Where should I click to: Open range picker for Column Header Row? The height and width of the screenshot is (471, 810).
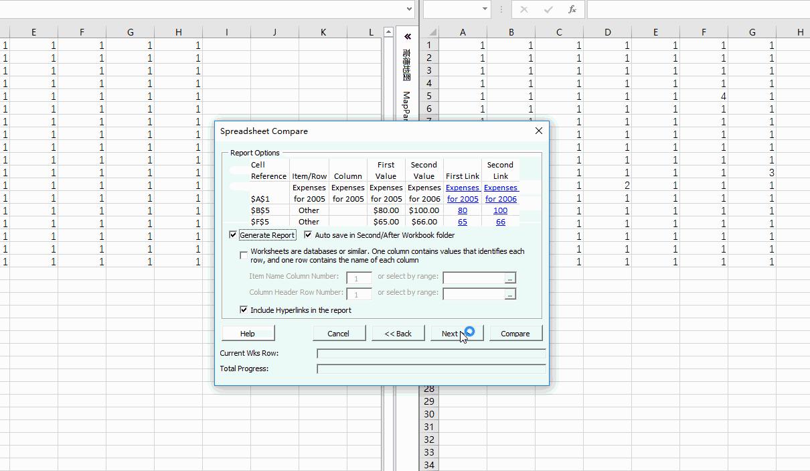(x=510, y=294)
